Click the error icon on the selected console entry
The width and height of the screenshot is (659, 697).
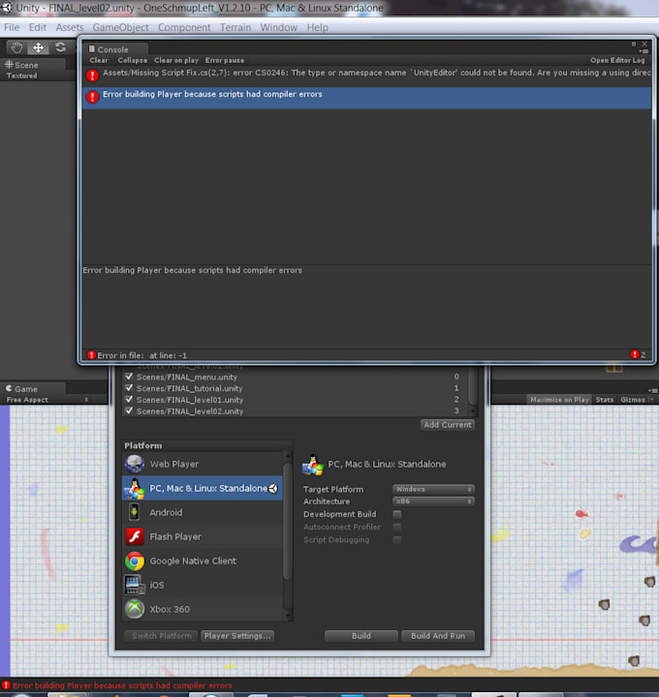pyautogui.click(x=92, y=97)
